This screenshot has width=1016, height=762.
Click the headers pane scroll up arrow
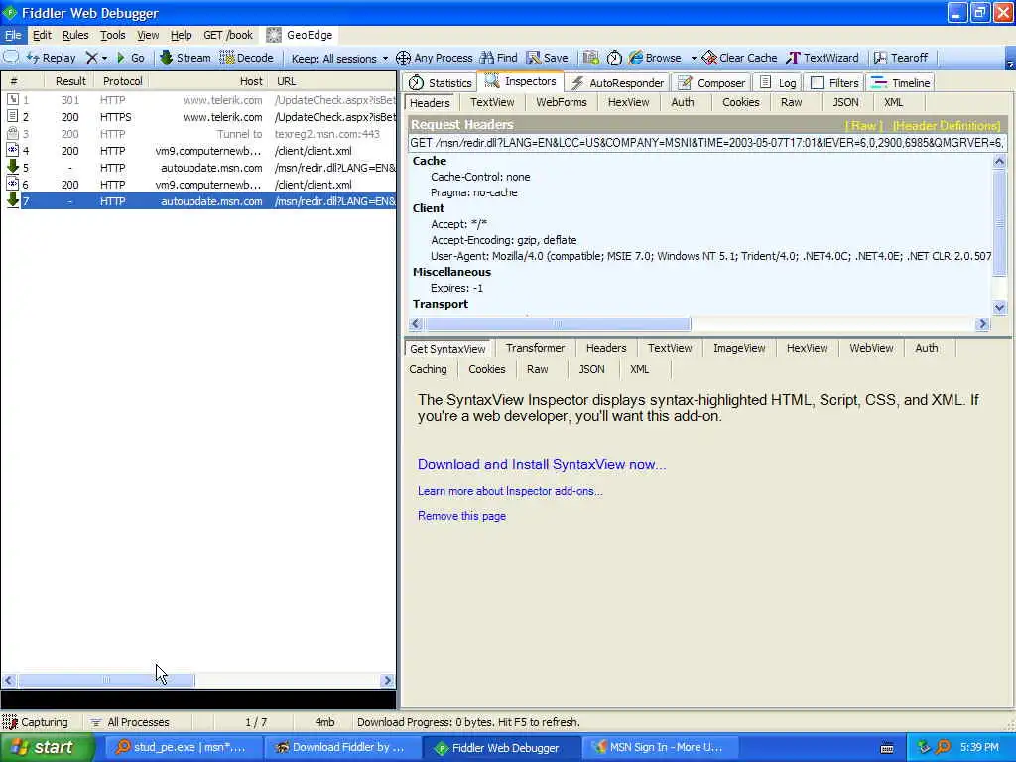click(999, 162)
